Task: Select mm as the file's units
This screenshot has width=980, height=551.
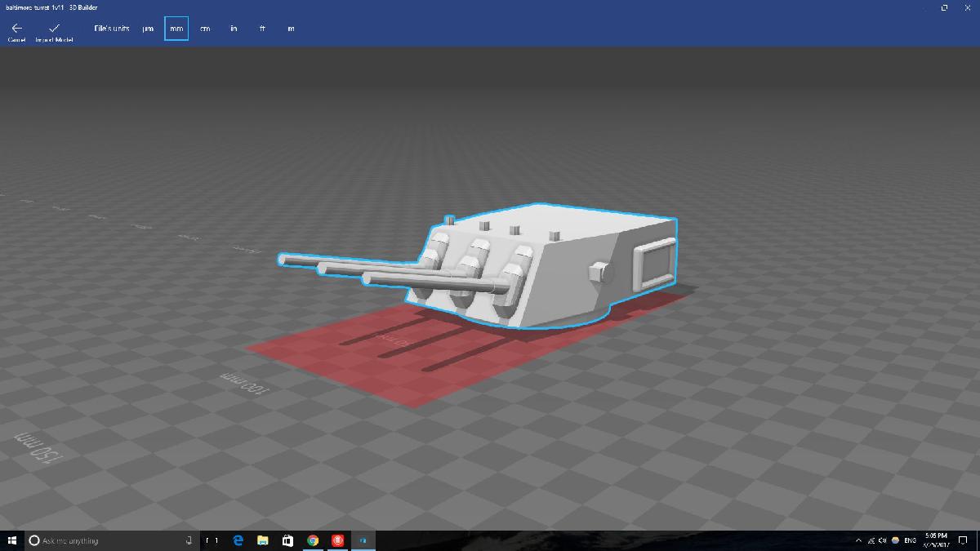Action: [176, 29]
